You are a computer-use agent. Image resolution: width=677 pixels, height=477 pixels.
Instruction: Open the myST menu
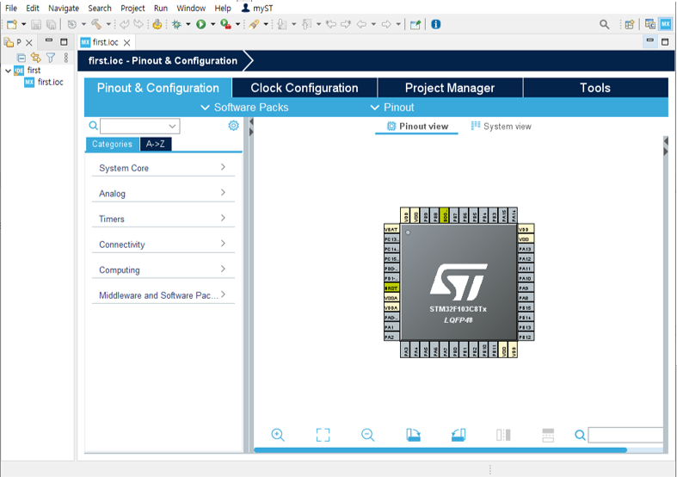click(257, 9)
